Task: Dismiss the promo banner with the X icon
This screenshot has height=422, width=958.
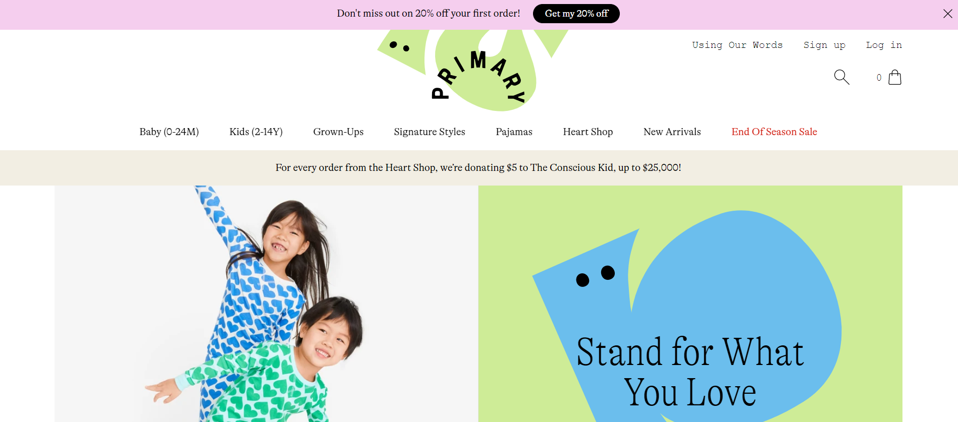Action: click(947, 14)
